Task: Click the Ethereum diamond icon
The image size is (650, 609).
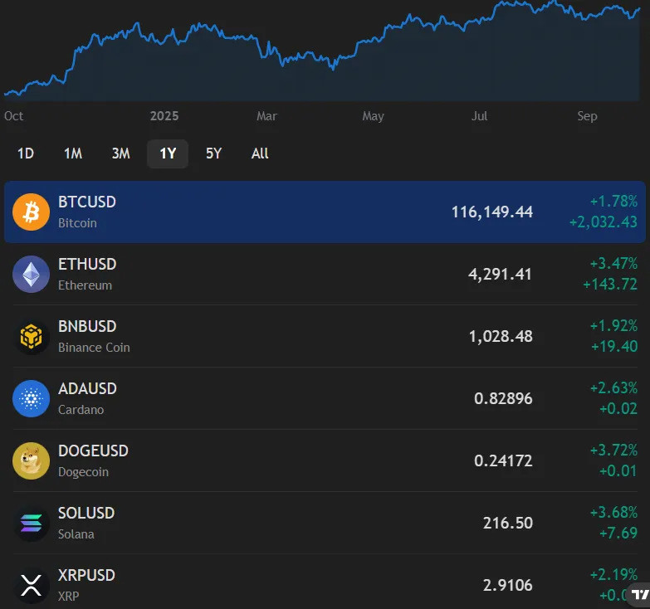Action: click(31, 275)
